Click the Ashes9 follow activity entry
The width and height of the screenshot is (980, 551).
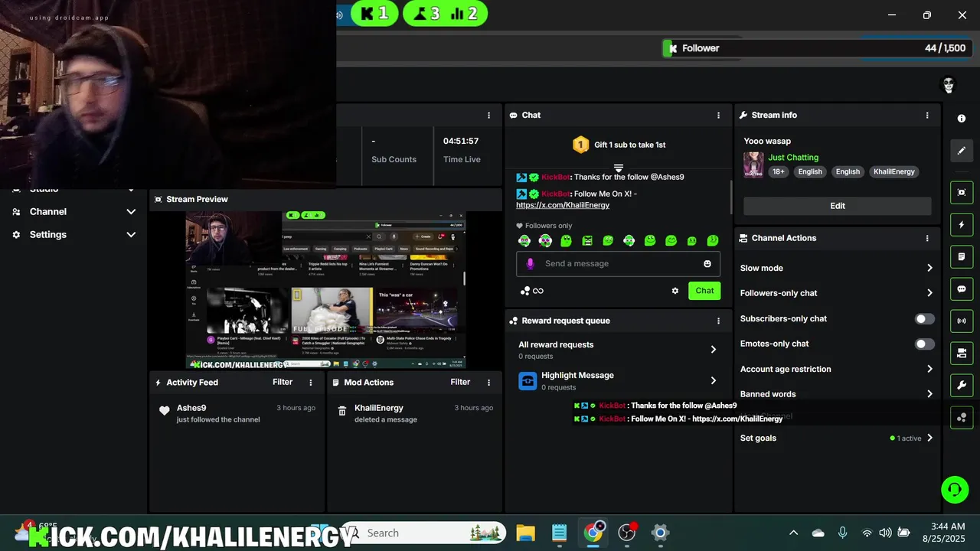tap(237, 413)
